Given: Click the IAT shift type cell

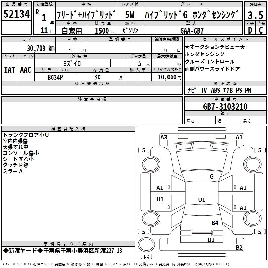Looking at the screenshot, I should [9, 70].
